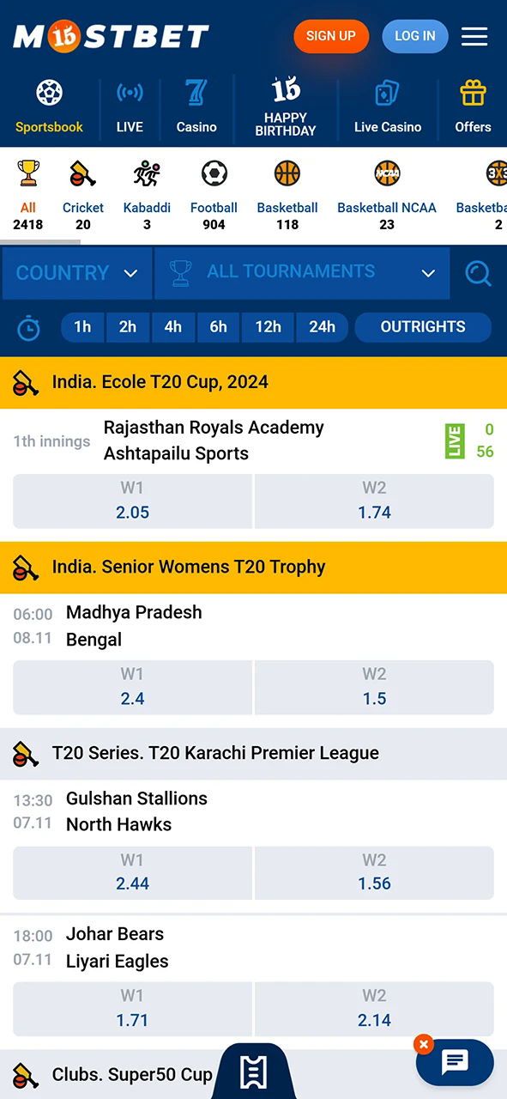507x1099 pixels.
Task: Activate the OUTRIGHTS filter
Action: 423,327
